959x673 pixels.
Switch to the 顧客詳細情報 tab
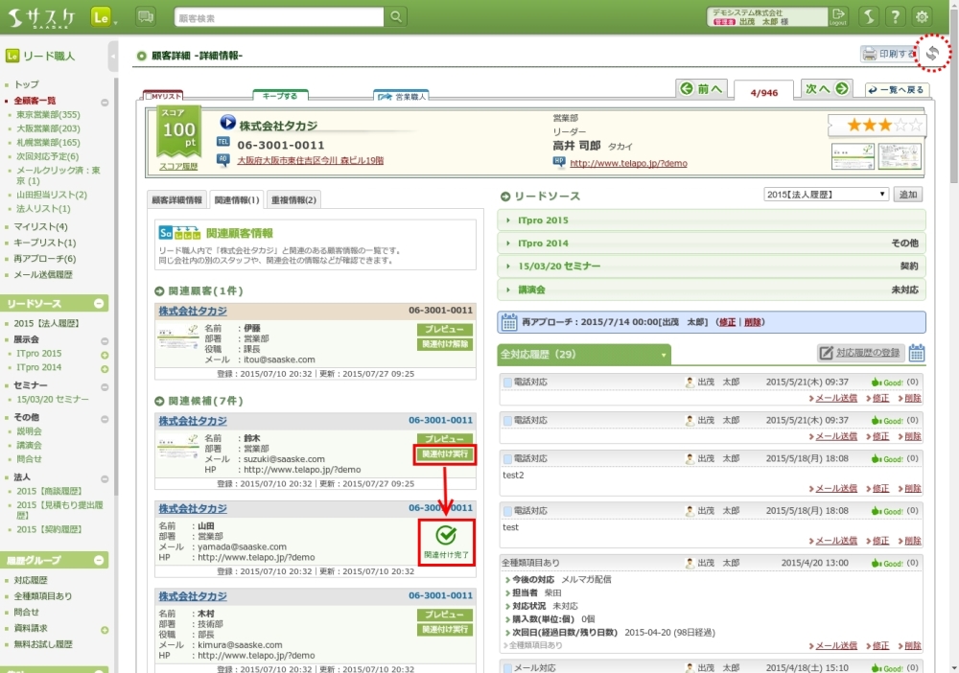coord(179,199)
